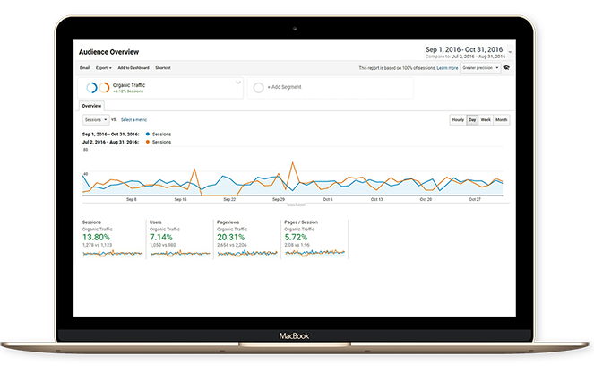Click the blue Organic Traffic segment circle
The height and width of the screenshot is (374, 594).
coord(91,88)
